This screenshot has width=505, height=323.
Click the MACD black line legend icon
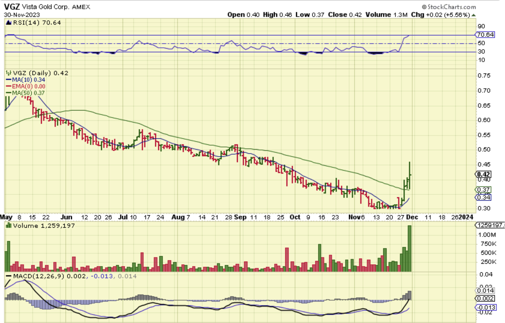9,276
